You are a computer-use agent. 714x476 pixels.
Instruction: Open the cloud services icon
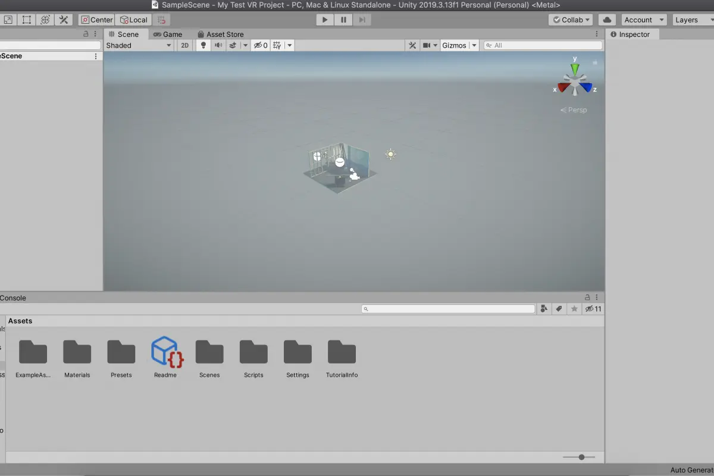pos(607,20)
